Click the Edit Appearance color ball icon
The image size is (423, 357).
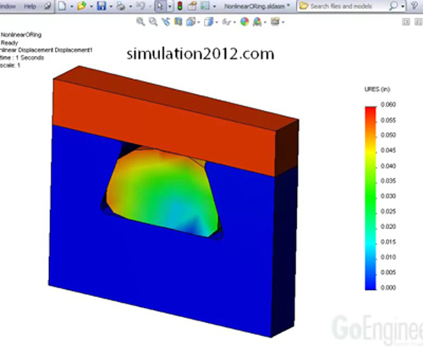pyautogui.click(x=244, y=21)
